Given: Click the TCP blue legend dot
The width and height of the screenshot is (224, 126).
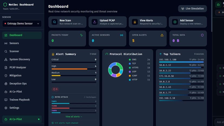Looking at the screenshot, I should (130, 64).
